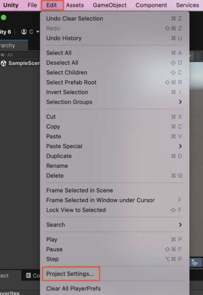Image resolution: width=203 pixels, height=295 pixels.
Task: Select Clear All PlayerPrefs
Action: click(x=74, y=289)
